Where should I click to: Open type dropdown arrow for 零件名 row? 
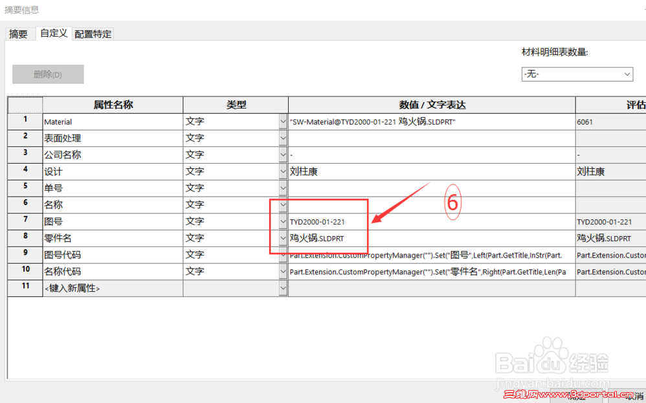pos(283,238)
